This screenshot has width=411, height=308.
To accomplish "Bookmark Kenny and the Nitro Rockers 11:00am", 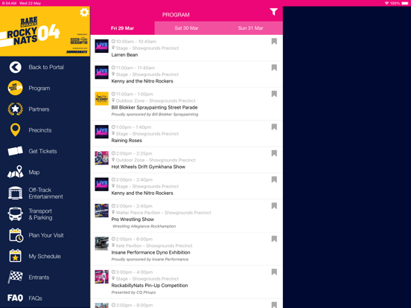I will coord(274,68).
